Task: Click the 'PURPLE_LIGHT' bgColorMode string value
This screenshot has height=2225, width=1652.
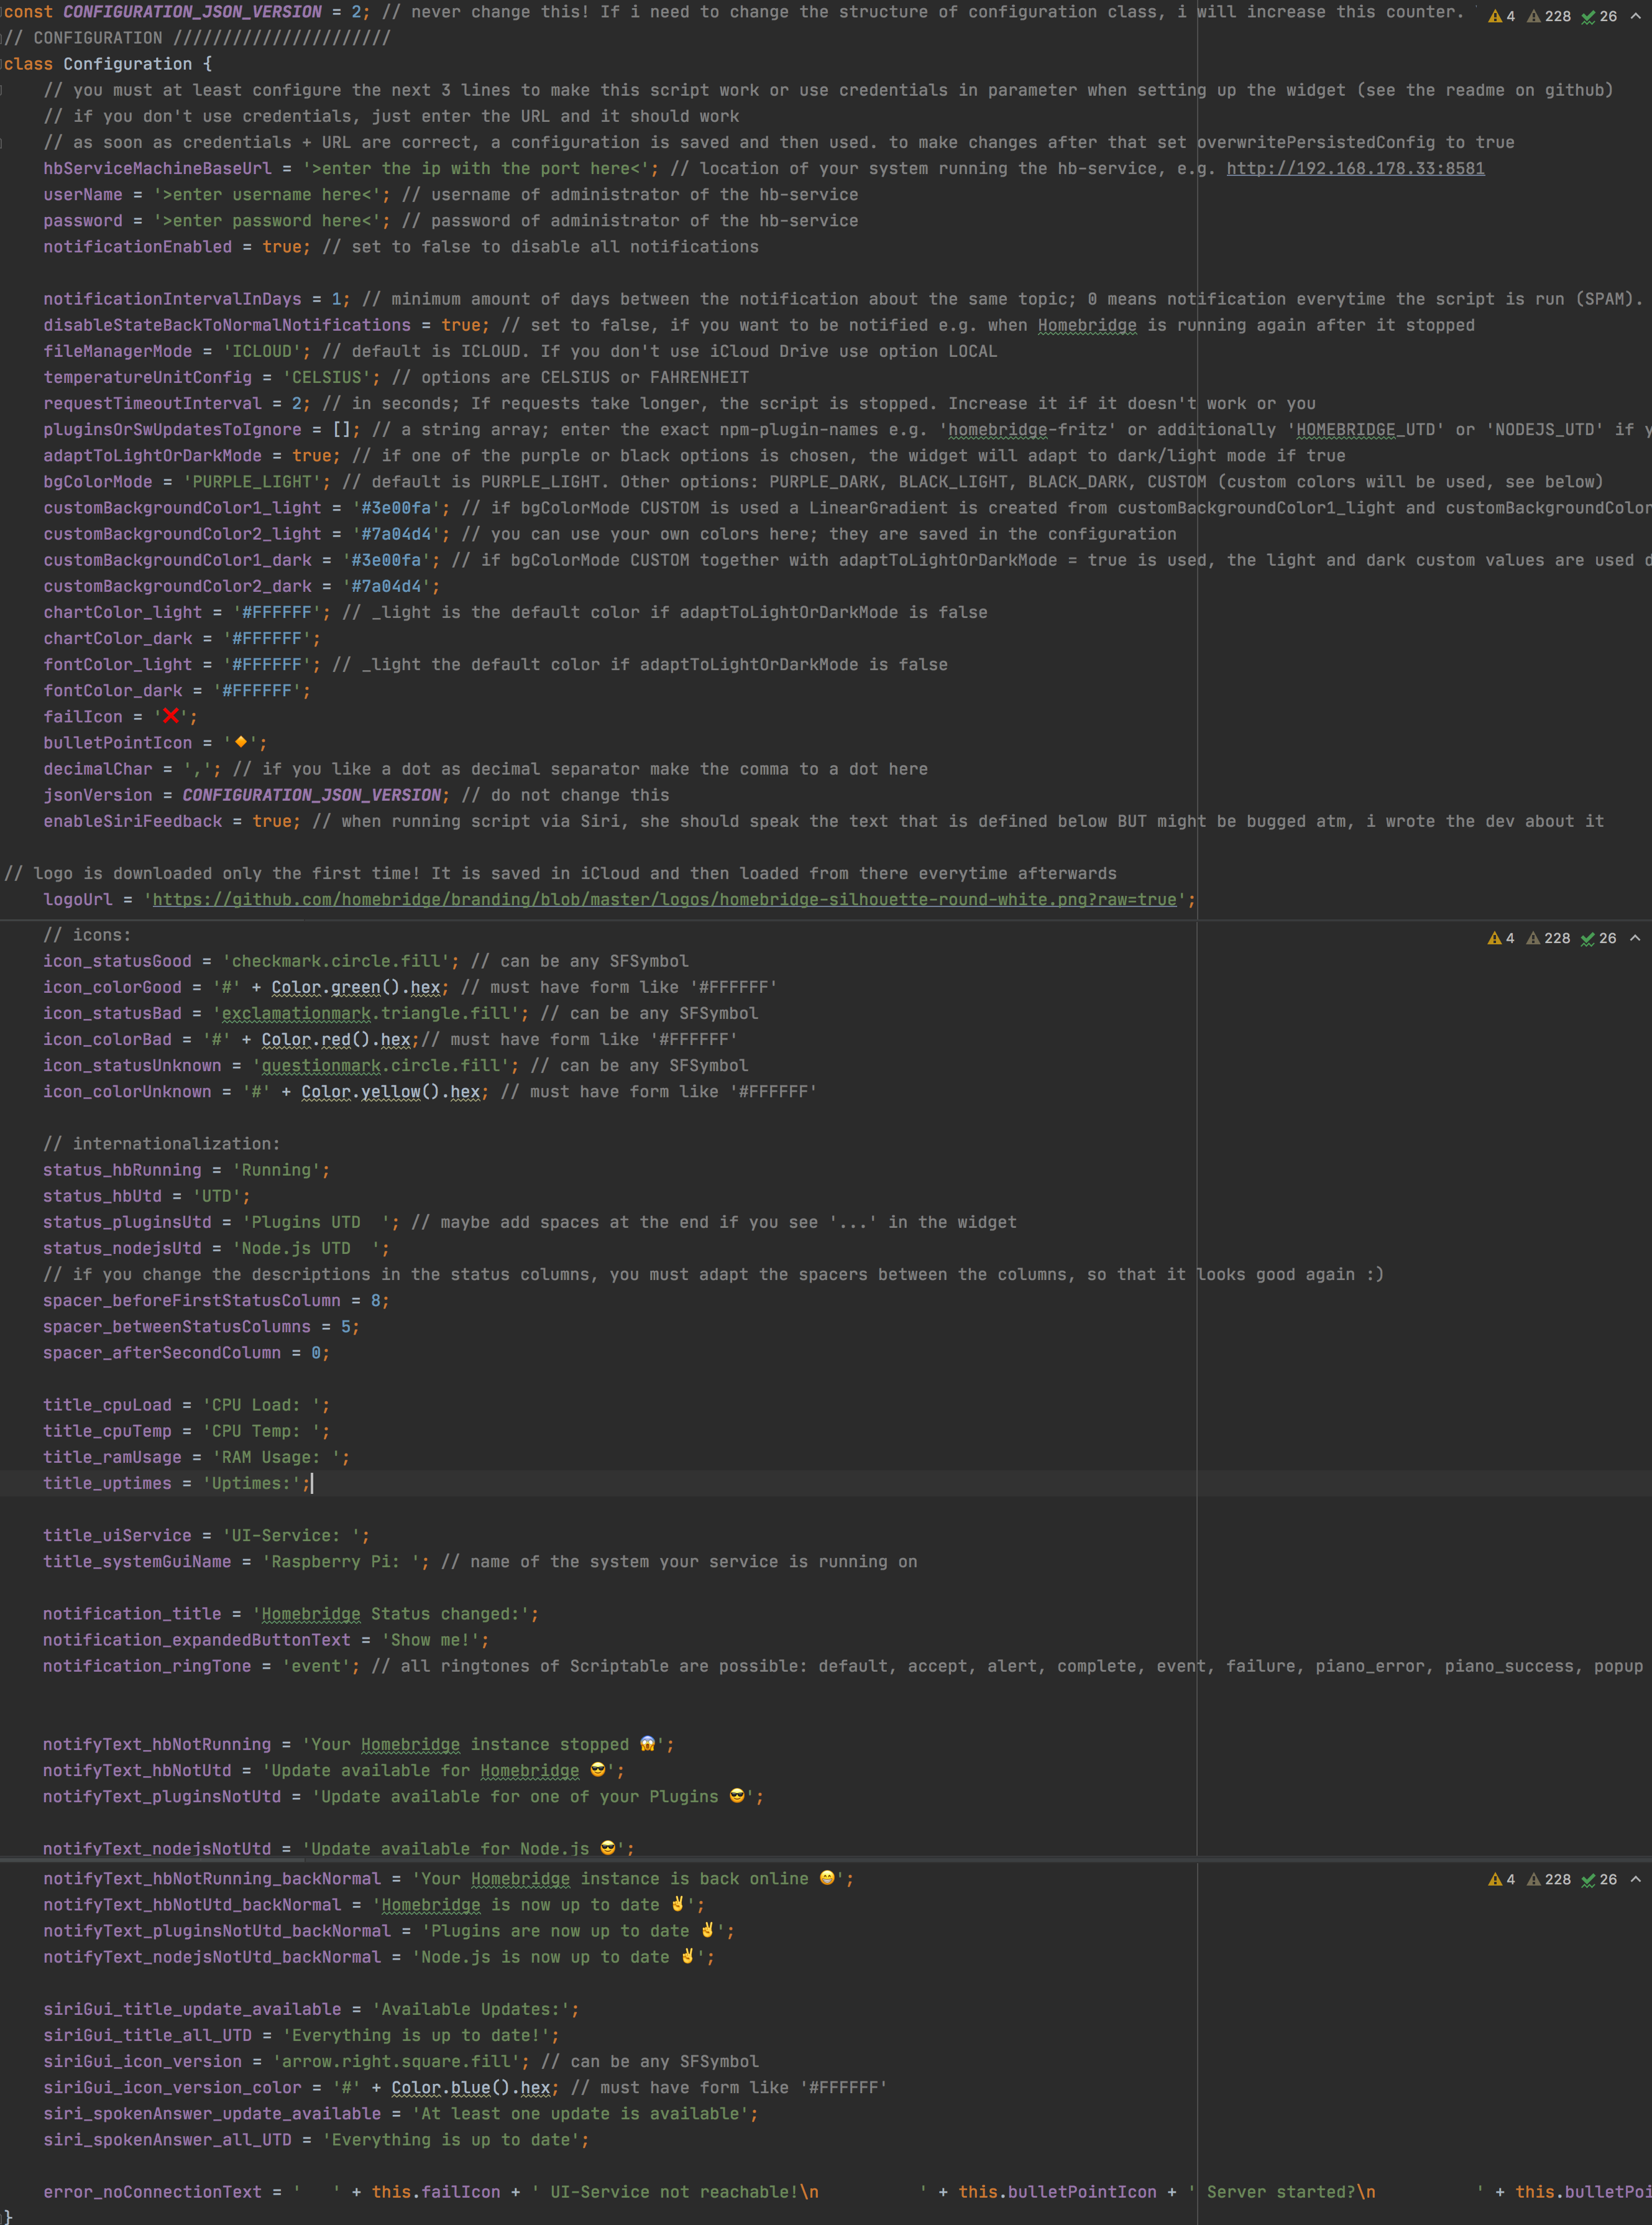Action: click(x=251, y=482)
